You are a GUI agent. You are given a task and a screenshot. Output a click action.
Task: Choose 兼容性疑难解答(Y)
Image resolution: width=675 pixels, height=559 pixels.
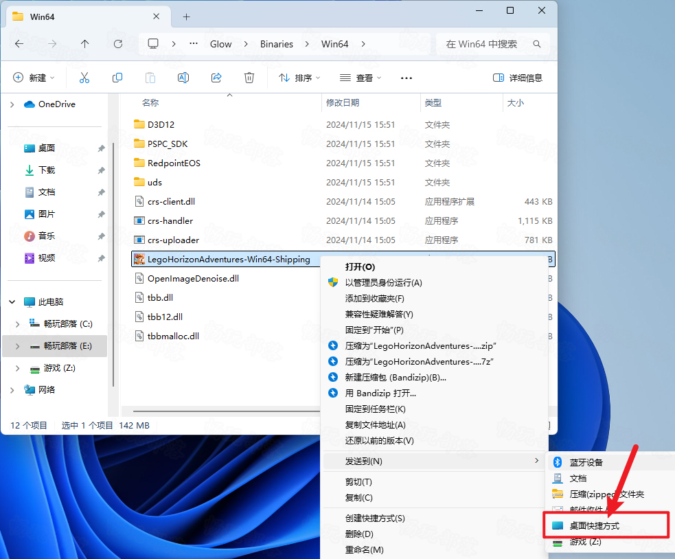coord(379,315)
